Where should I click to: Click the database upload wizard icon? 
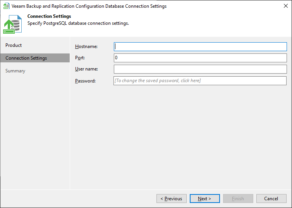[12, 24]
